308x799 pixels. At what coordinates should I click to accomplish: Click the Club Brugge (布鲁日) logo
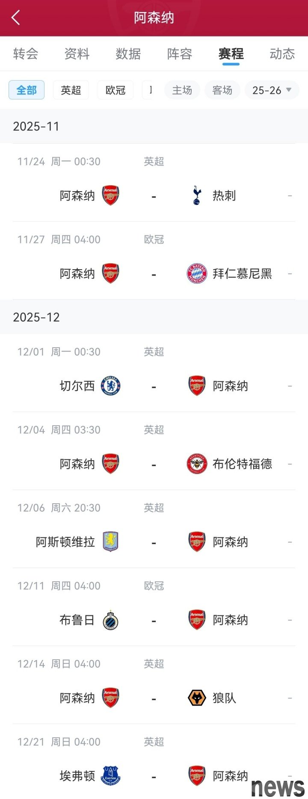[111, 620]
